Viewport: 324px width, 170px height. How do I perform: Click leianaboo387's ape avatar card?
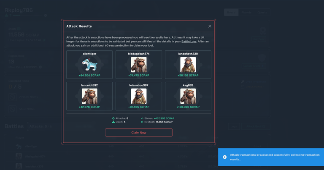tap(139, 96)
